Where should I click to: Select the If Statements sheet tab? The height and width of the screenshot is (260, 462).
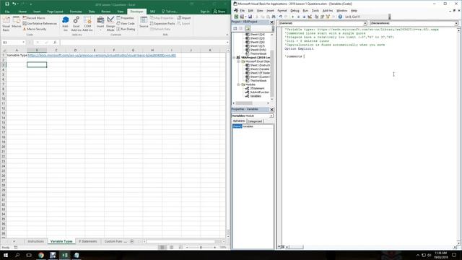(x=87, y=241)
